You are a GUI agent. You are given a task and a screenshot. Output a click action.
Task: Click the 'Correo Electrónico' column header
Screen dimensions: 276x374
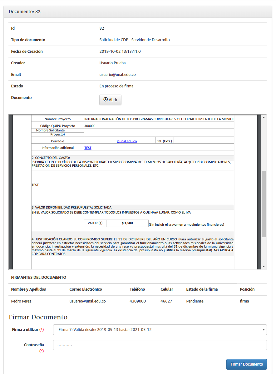tap(86, 289)
